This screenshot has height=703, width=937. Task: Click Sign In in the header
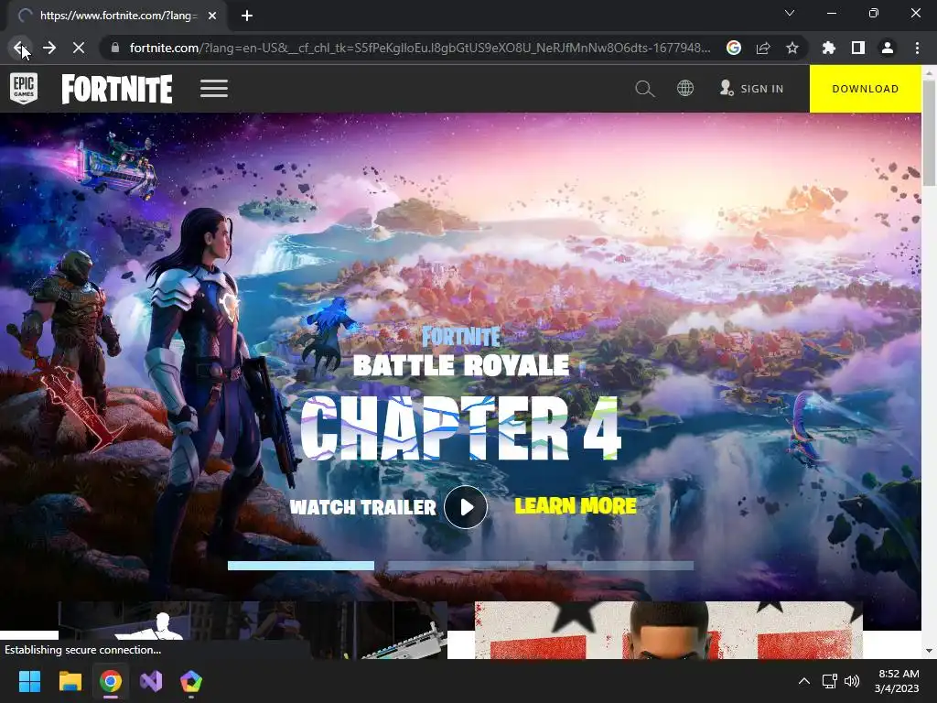point(752,89)
